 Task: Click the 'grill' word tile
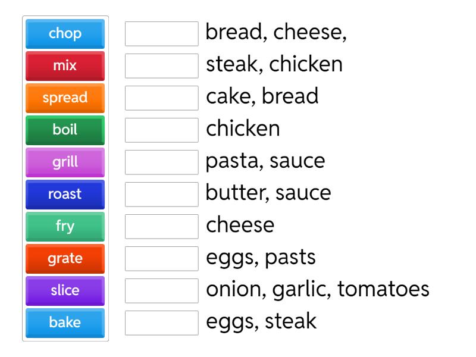(x=64, y=162)
